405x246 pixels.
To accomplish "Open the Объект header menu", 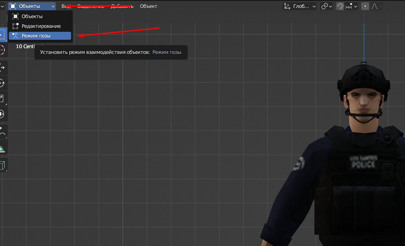I will click(x=148, y=6).
